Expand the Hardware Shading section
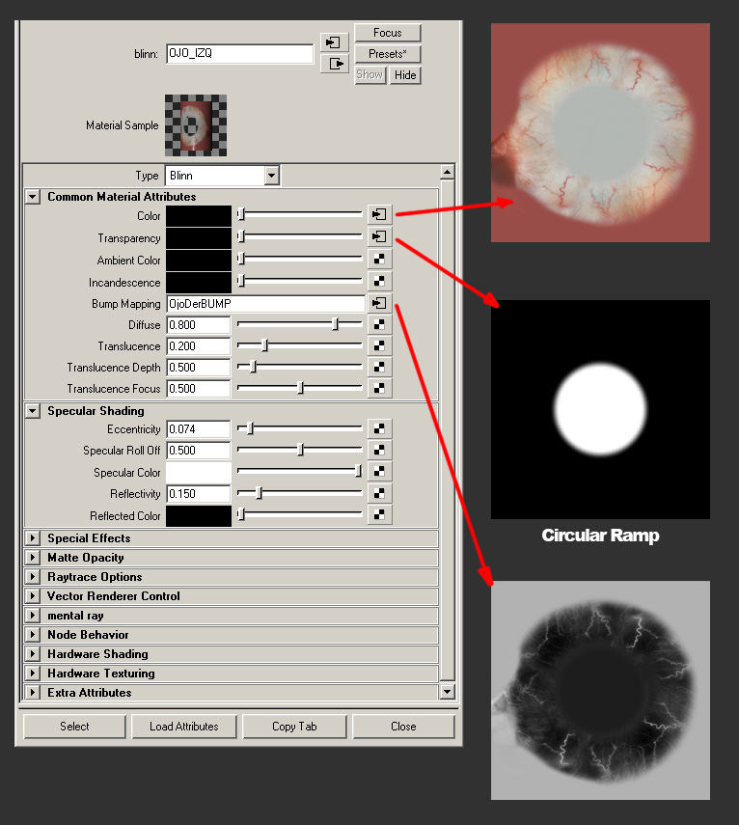Image resolution: width=739 pixels, height=825 pixels. (33, 654)
